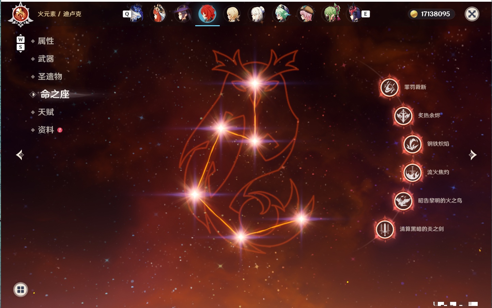The width and height of the screenshot is (492, 308).
Task: Open the 圣遗物 artifacts tab
Action: pyautogui.click(x=50, y=77)
